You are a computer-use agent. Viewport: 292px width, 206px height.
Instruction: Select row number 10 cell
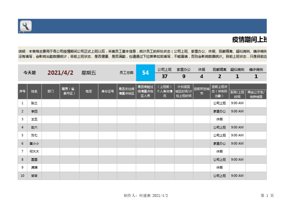[x=22, y=176]
